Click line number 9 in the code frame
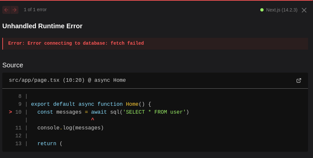Image resolution: width=313 pixels, height=158 pixels. pyautogui.click(x=20, y=104)
